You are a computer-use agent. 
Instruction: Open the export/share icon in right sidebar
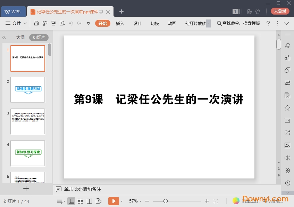point(287,133)
